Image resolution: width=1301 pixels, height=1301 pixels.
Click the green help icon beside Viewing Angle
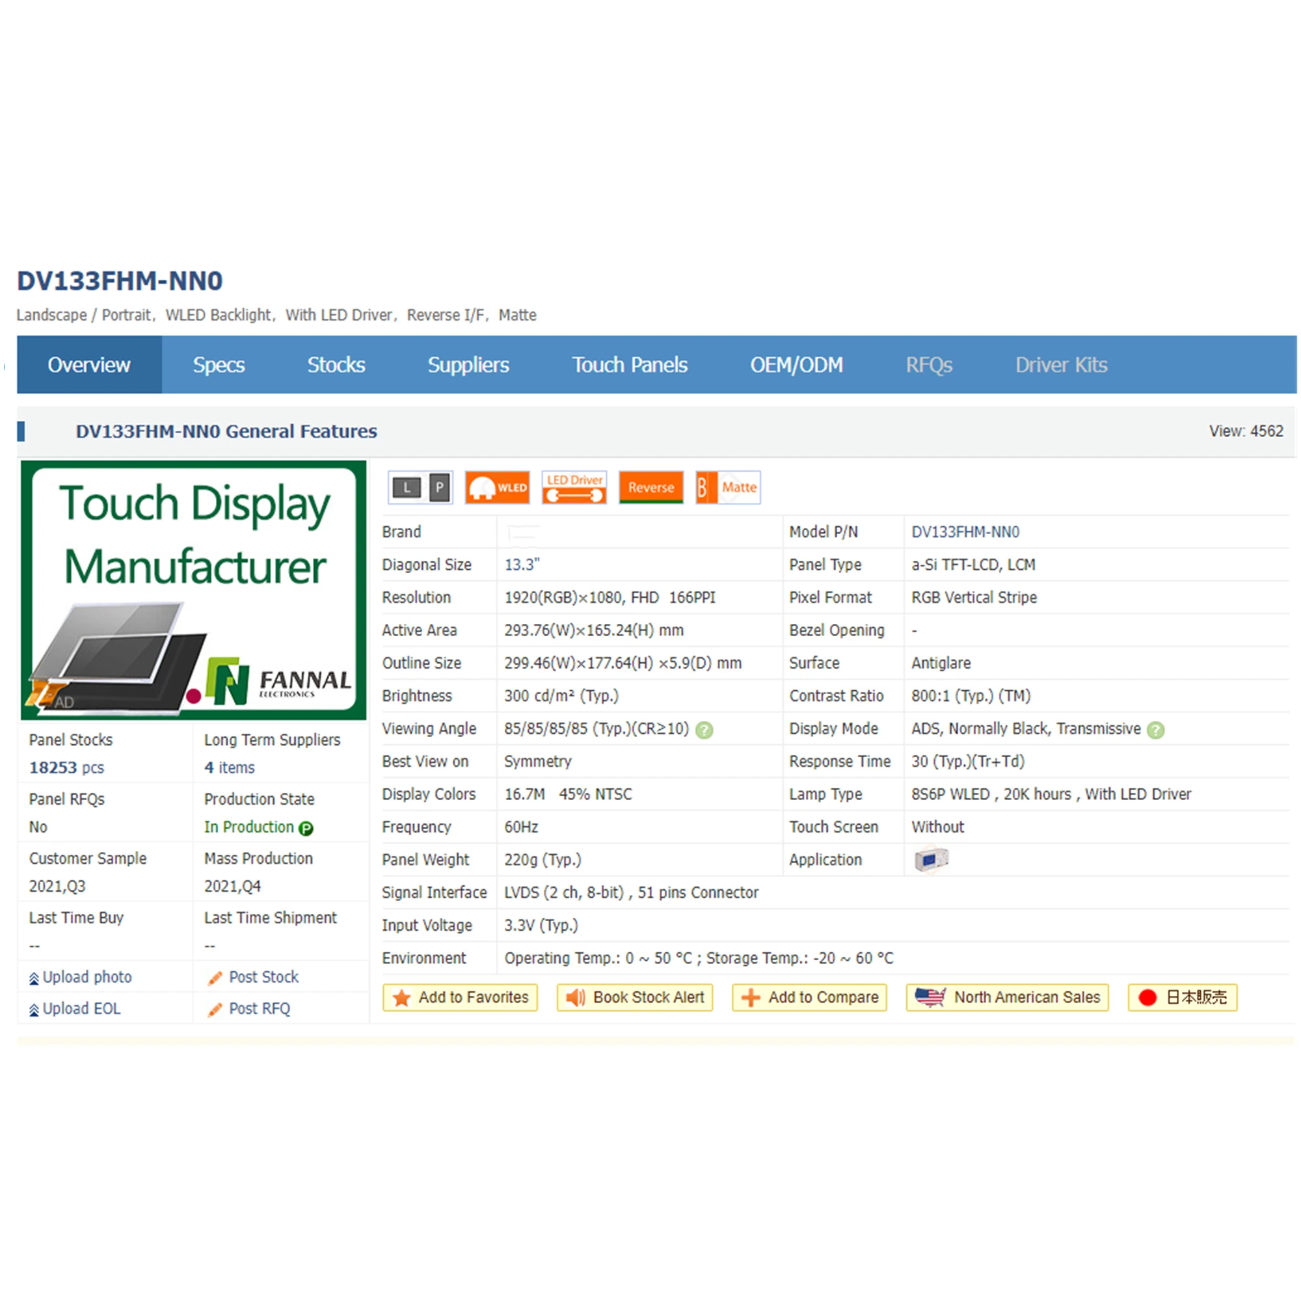[704, 730]
